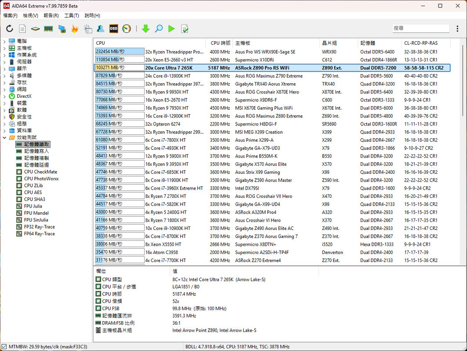The height and width of the screenshot is (351, 467).
Task: Sort by the 記憶體 column header
Action: click(380, 43)
